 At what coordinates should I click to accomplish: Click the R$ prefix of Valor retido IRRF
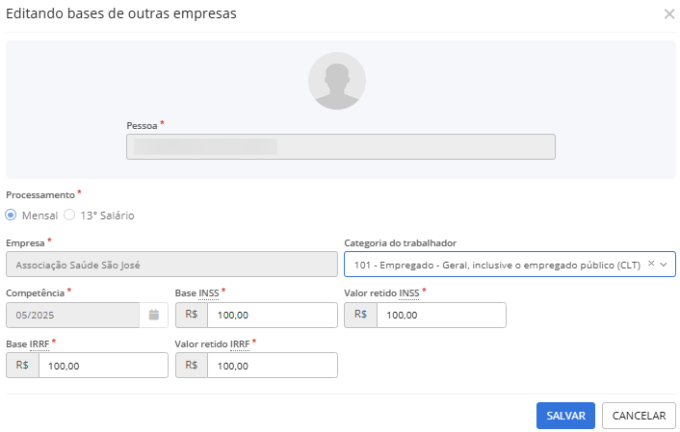point(191,366)
